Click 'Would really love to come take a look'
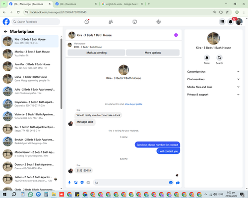 (x=98, y=115)
